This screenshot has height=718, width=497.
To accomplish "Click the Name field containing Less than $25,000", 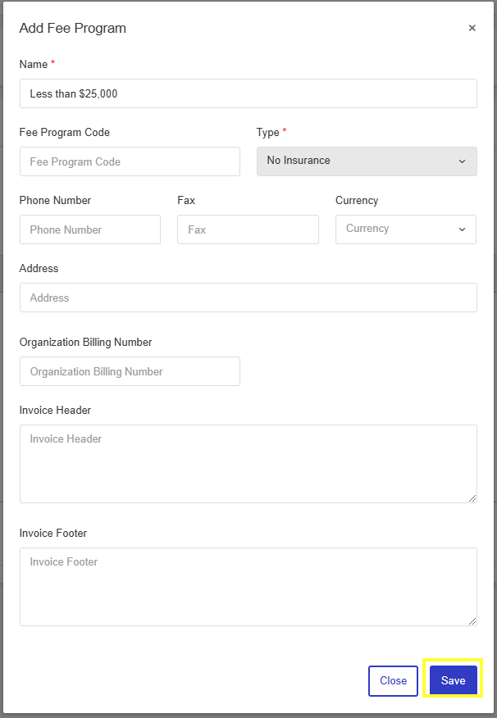I will point(248,93).
